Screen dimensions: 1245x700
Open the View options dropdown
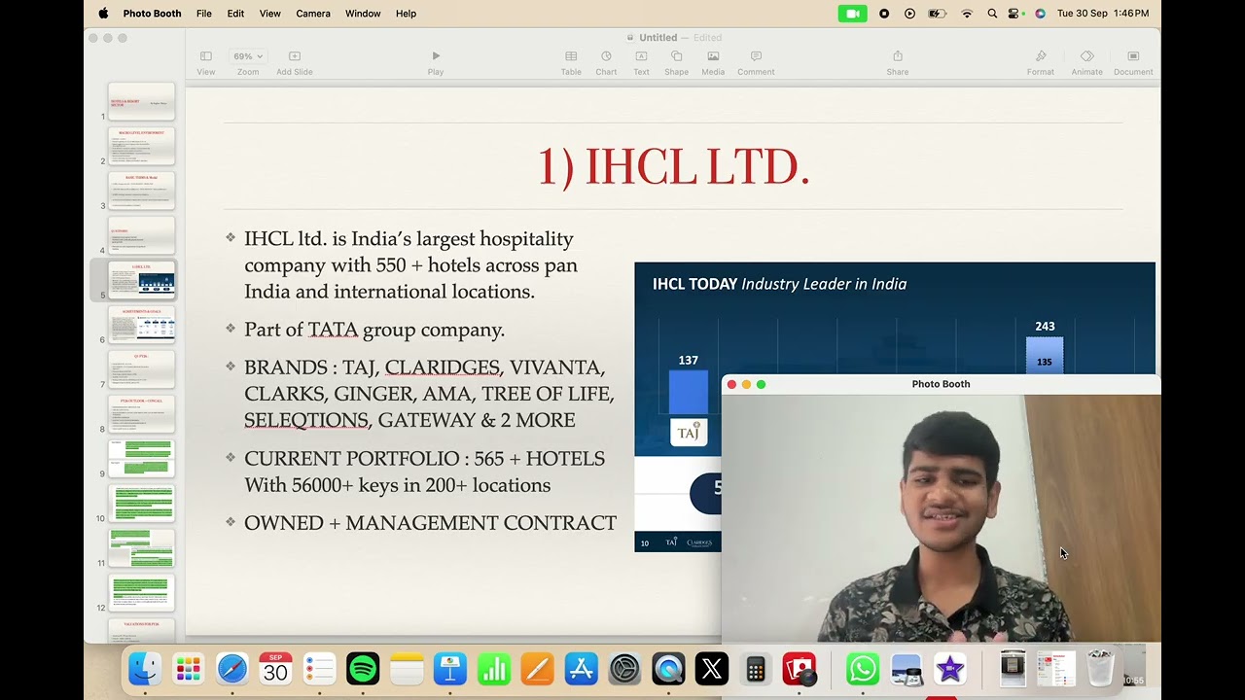[x=206, y=56]
